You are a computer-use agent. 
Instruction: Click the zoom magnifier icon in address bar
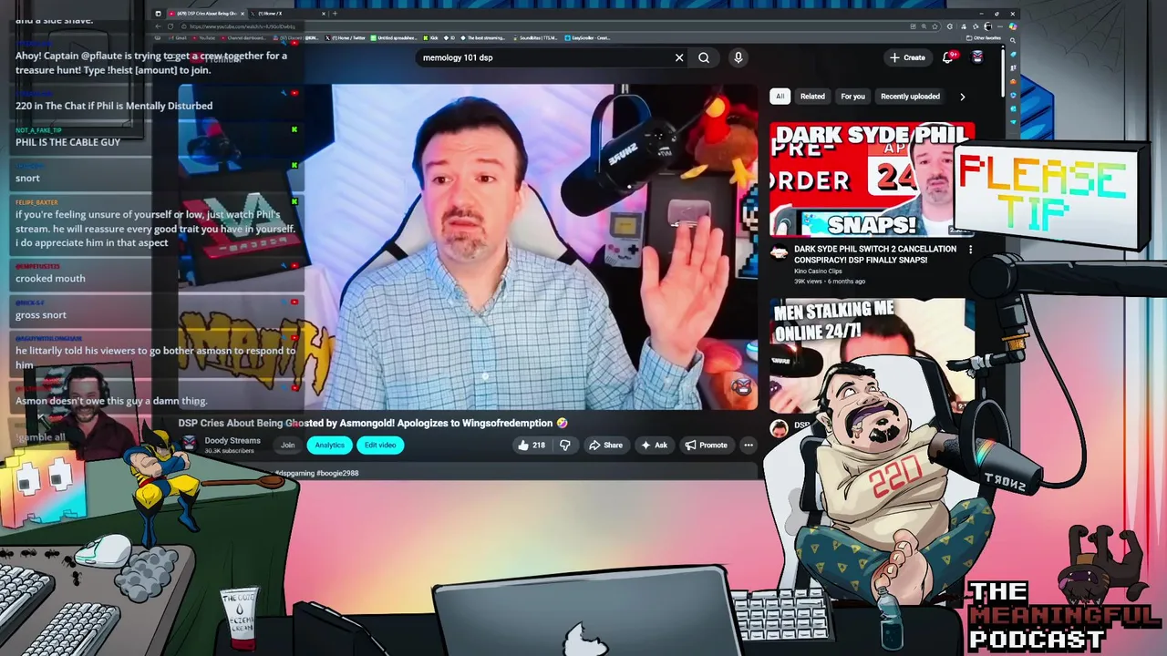coord(924,26)
